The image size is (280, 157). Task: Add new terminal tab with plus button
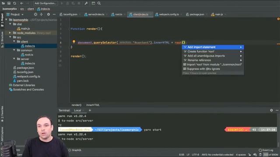coord(90,110)
